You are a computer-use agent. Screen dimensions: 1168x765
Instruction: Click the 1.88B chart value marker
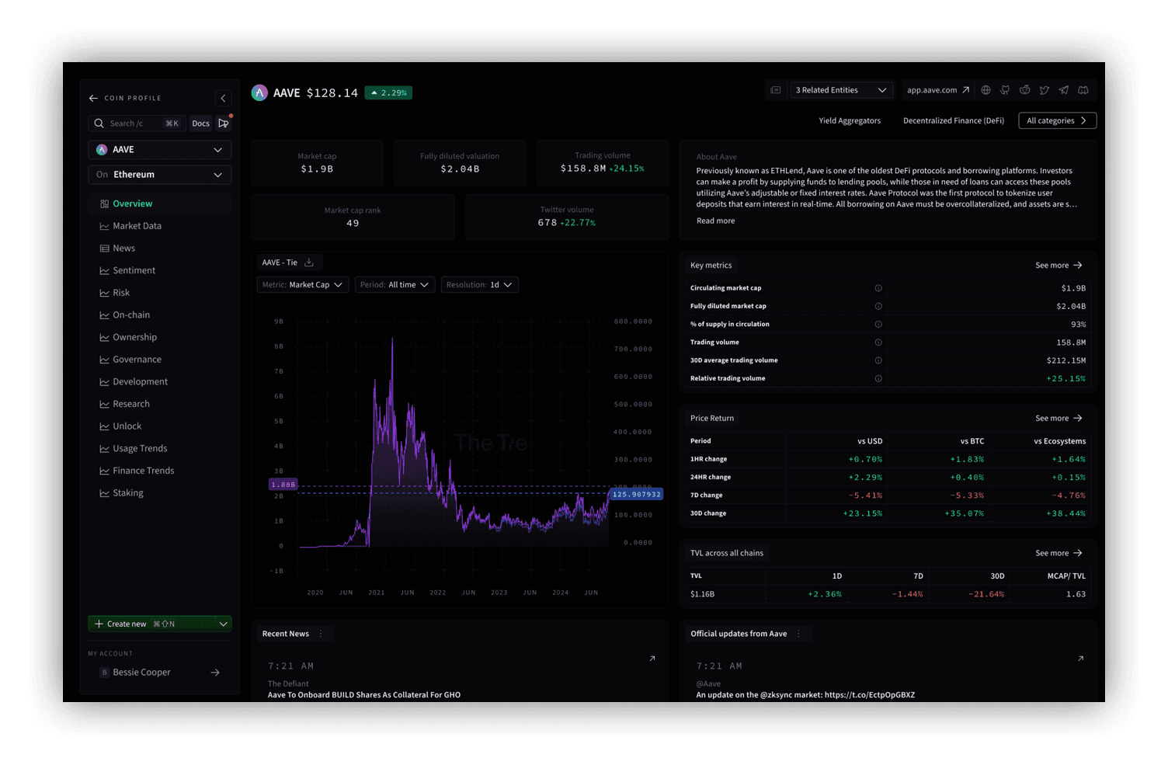[283, 485]
